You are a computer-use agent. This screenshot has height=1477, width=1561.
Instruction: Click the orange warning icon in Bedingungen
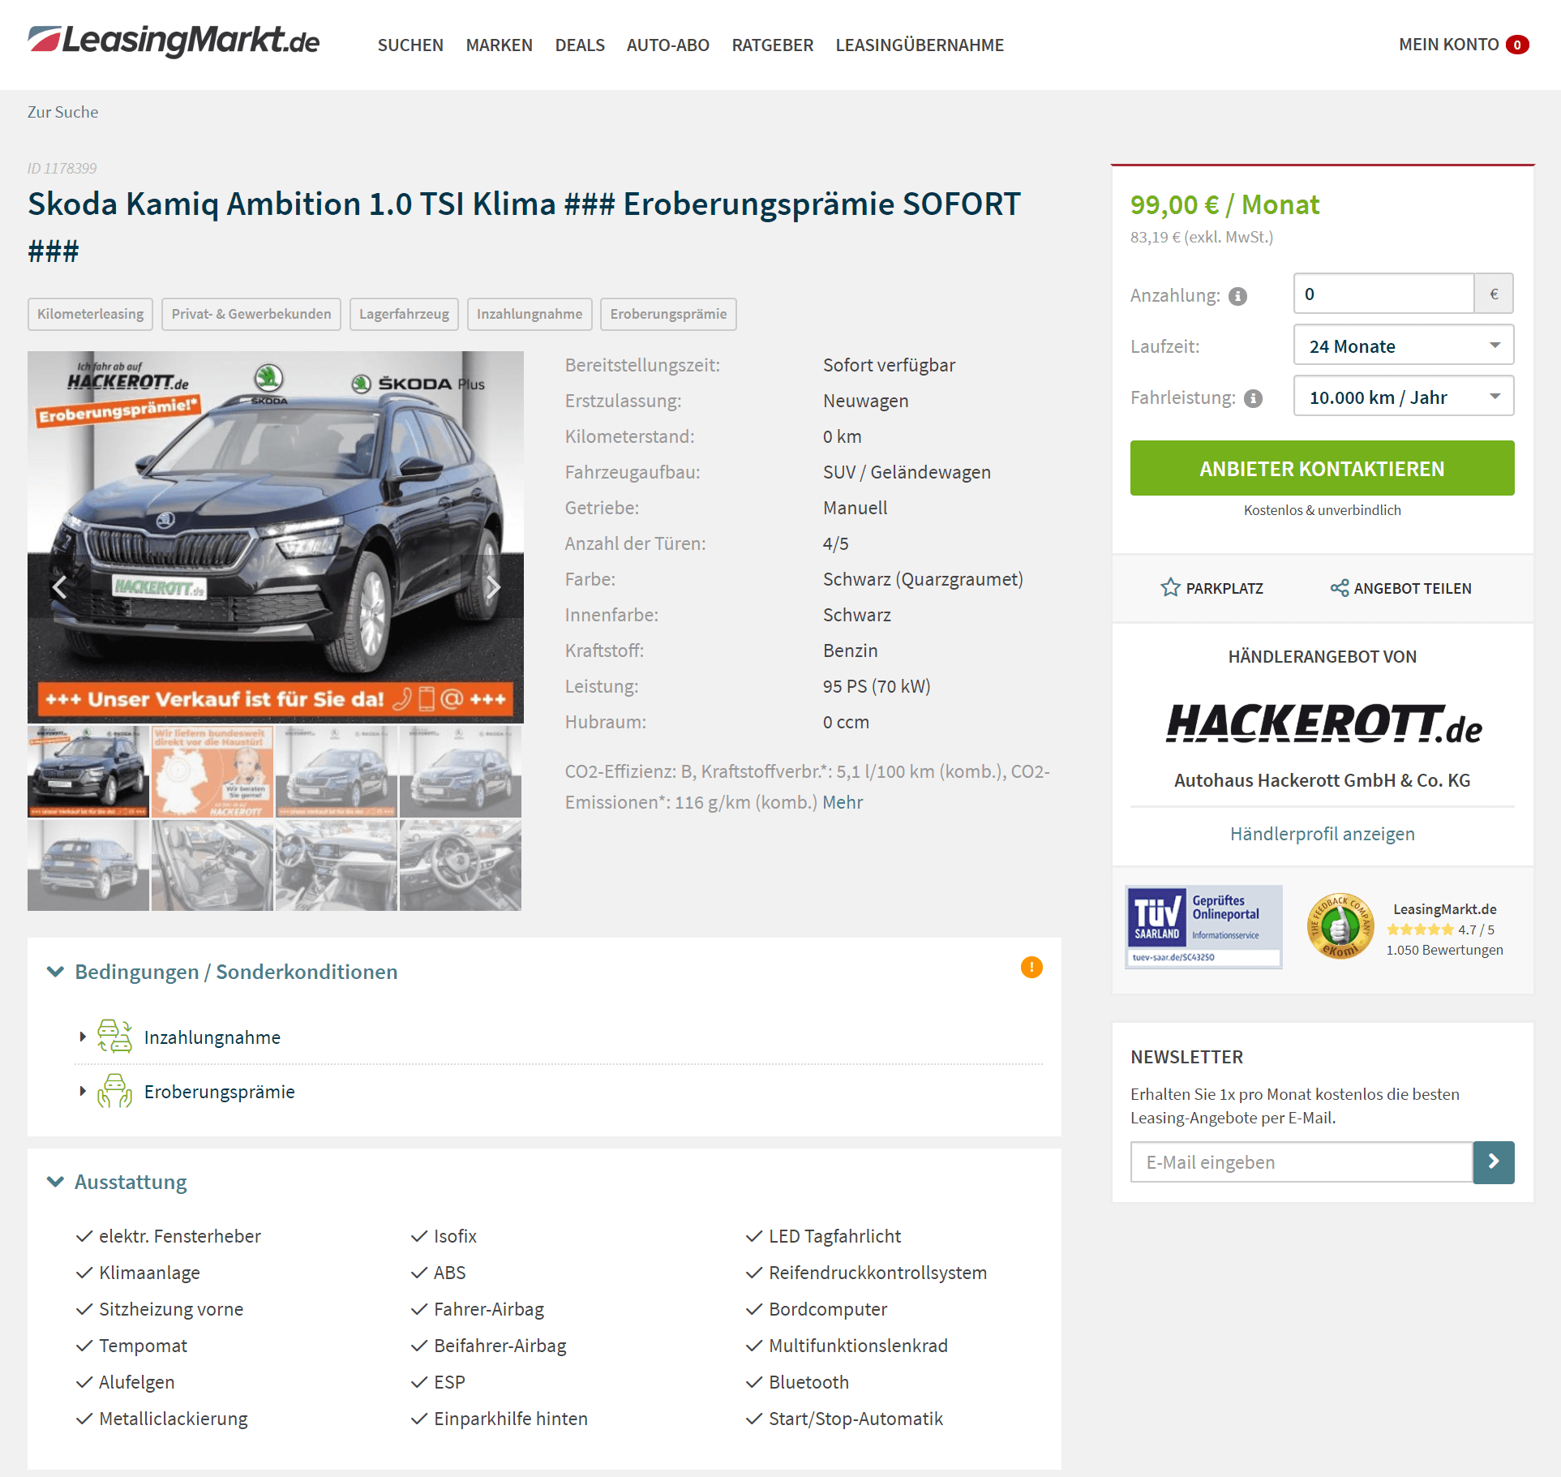pos(1031,967)
